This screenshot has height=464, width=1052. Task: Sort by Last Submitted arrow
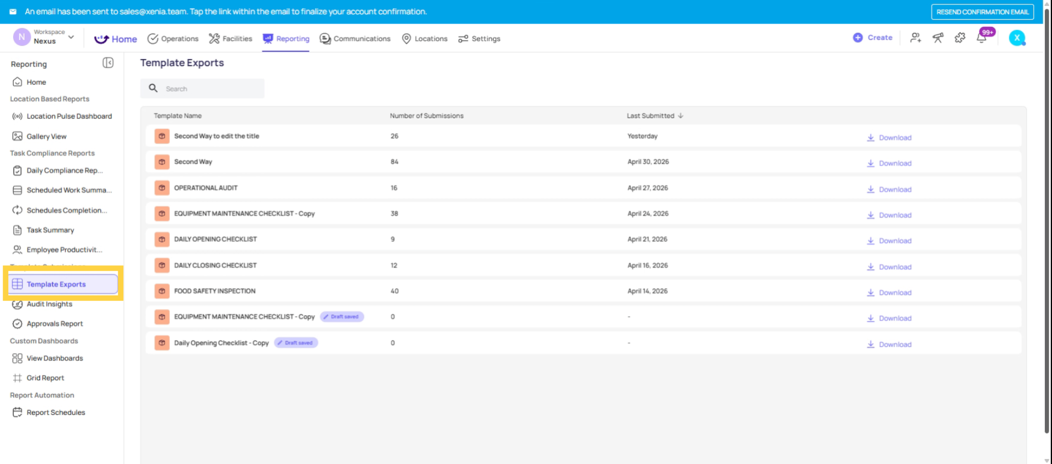tap(681, 115)
